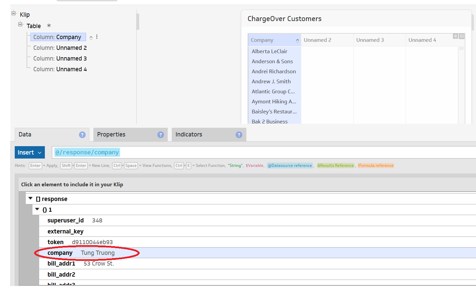Collapse the {} 1 object node
This screenshot has height=298, width=476.
[x=37, y=209]
